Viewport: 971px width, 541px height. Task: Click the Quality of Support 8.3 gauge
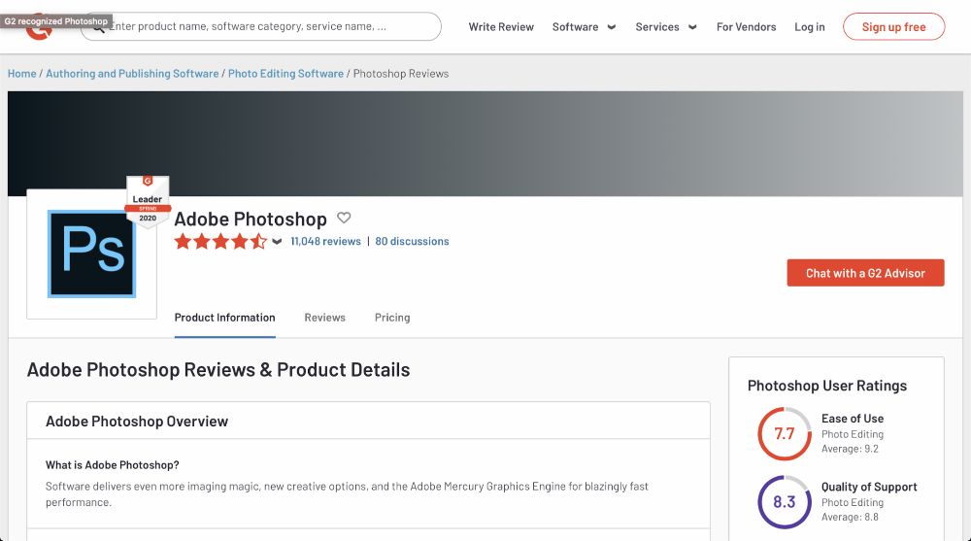[x=784, y=501]
